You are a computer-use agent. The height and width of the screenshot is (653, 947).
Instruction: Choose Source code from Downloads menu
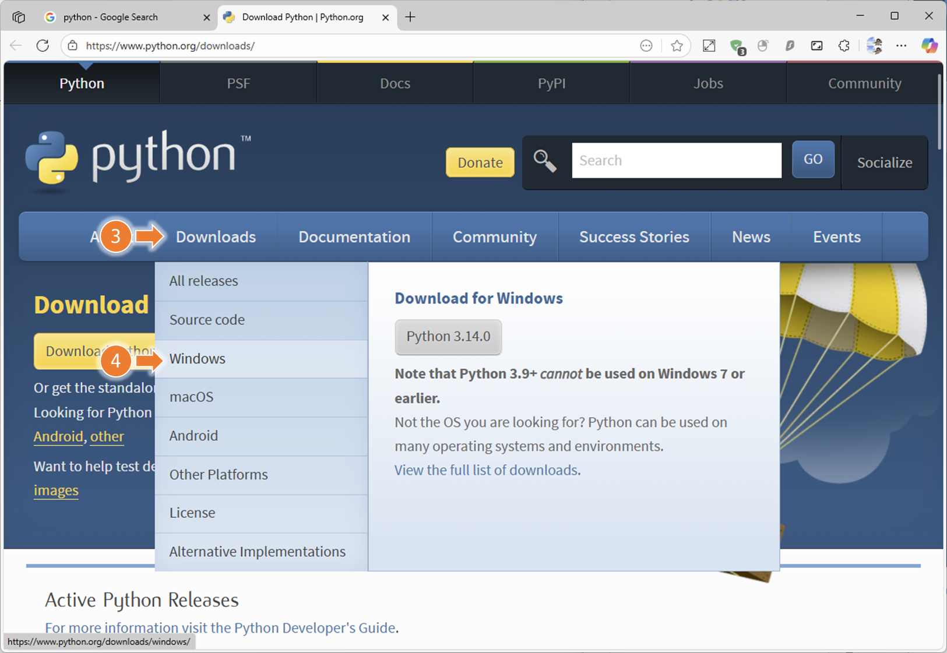(x=261, y=320)
